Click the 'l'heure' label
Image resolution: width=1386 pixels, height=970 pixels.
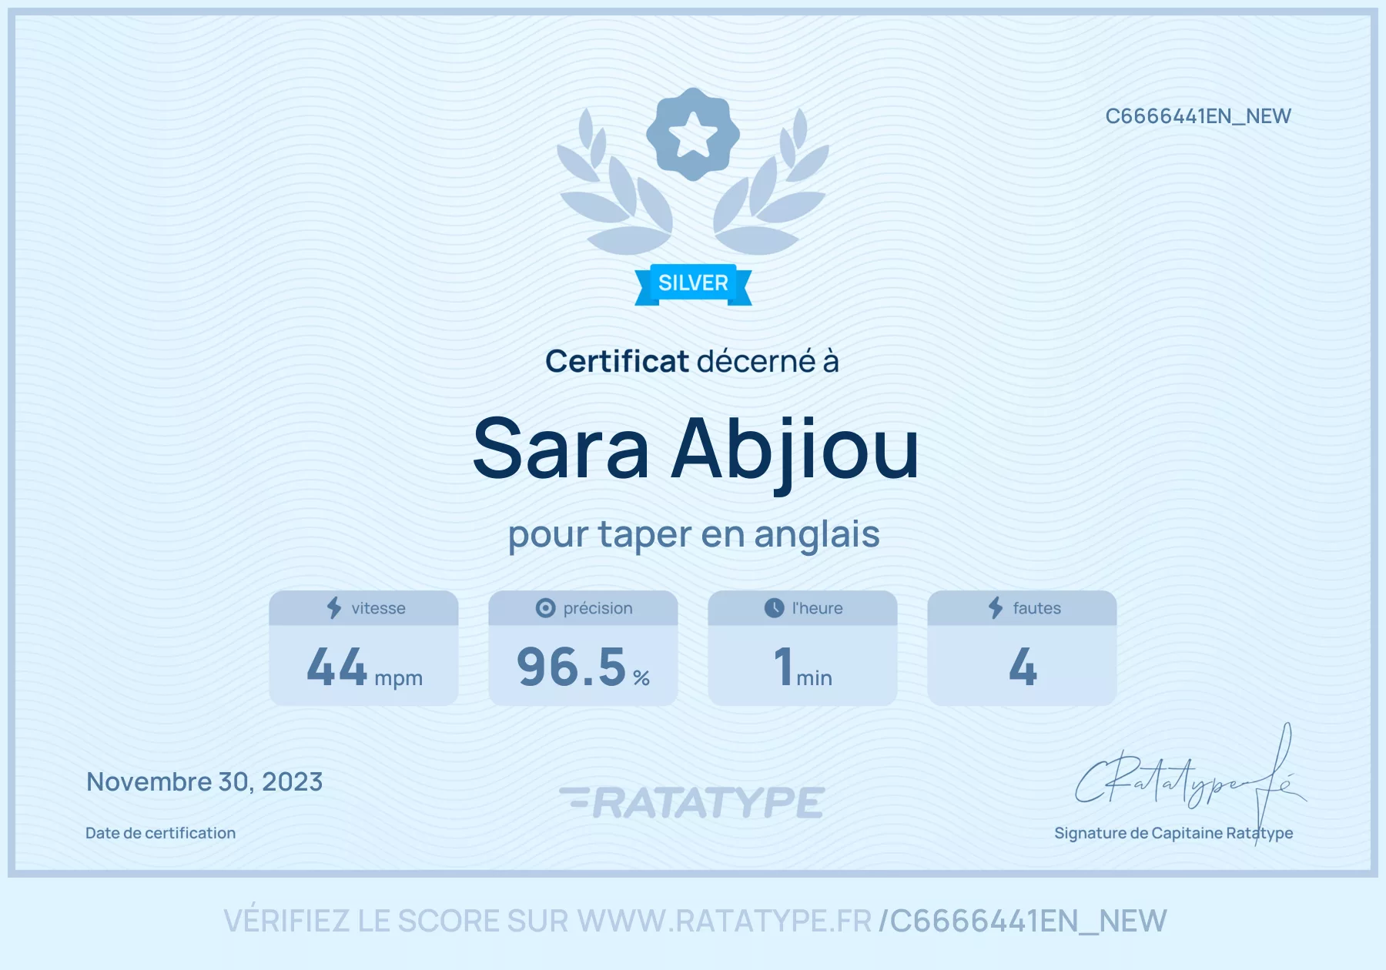817,608
